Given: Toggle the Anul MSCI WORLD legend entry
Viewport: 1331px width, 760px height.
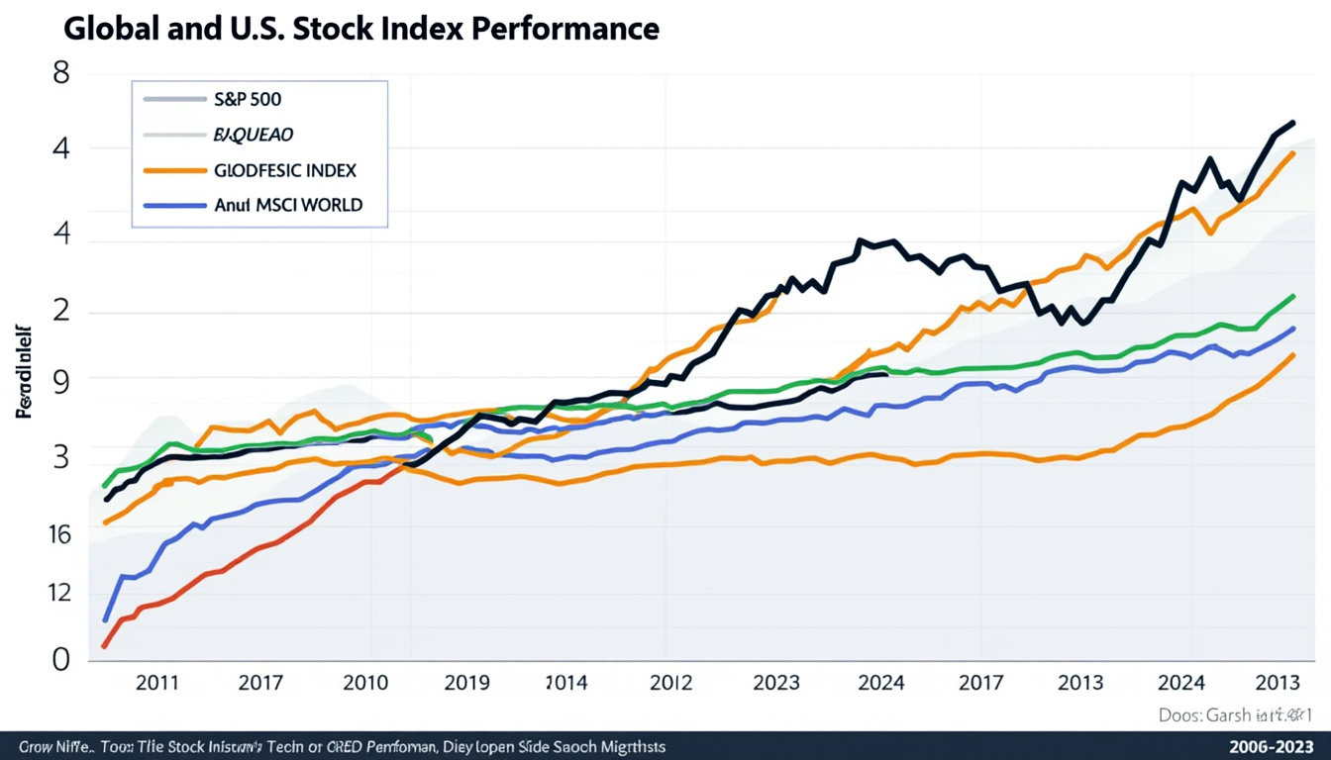Looking at the screenshot, I should point(288,206).
